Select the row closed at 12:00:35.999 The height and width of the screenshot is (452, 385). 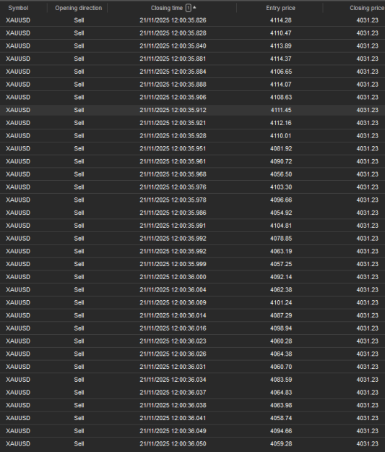[x=192, y=264]
